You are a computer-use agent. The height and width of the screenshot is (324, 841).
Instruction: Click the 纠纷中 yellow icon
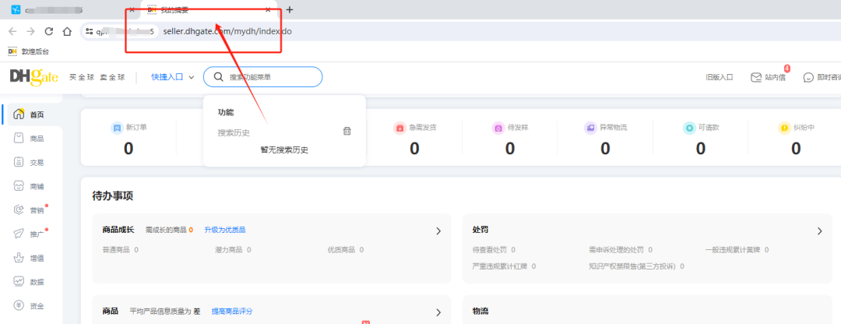click(784, 129)
